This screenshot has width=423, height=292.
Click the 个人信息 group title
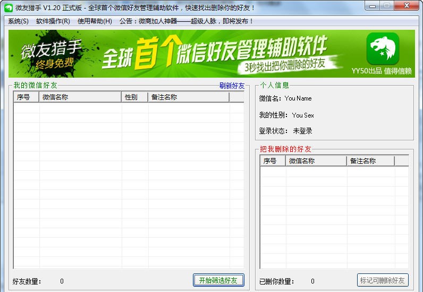click(274, 85)
